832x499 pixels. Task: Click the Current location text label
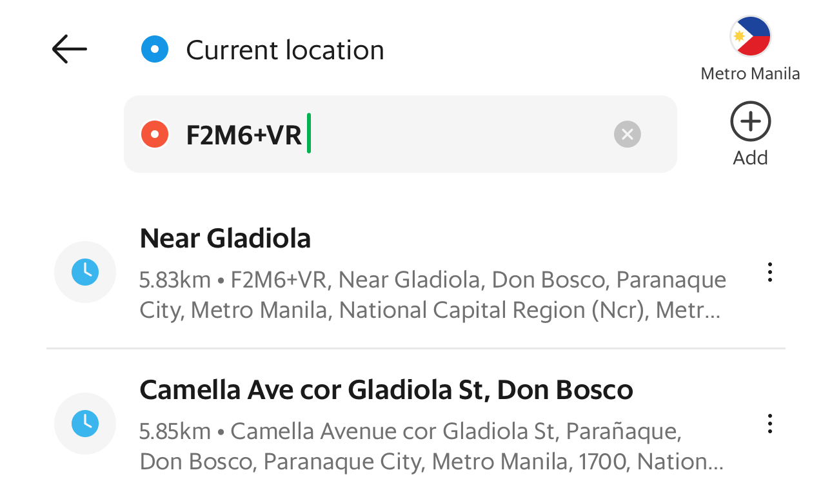[x=285, y=50]
